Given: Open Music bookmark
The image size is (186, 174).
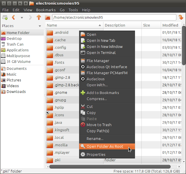Looking at the screenshot, I should pos(22,74).
